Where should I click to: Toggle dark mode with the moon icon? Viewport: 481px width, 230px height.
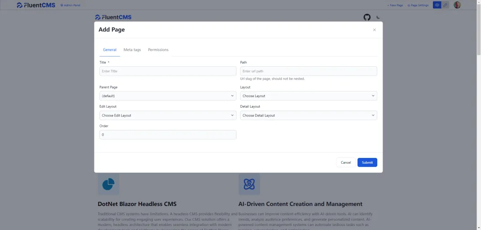tap(379, 17)
